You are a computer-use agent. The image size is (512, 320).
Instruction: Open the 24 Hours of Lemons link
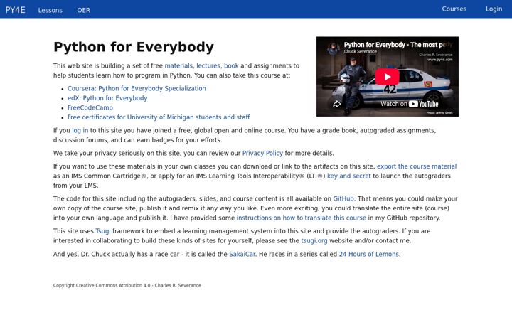[369, 254]
